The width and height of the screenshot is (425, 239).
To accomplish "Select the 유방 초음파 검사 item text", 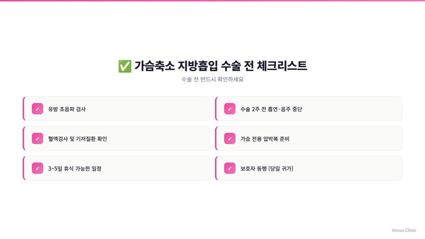I will tap(67, 109).
